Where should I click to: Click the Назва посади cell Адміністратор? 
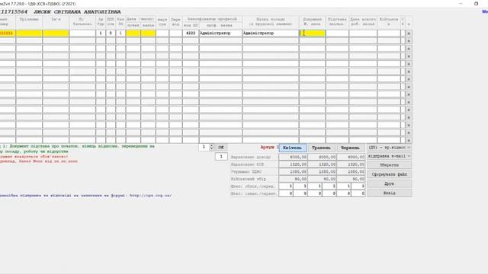(x=271, y=33)
